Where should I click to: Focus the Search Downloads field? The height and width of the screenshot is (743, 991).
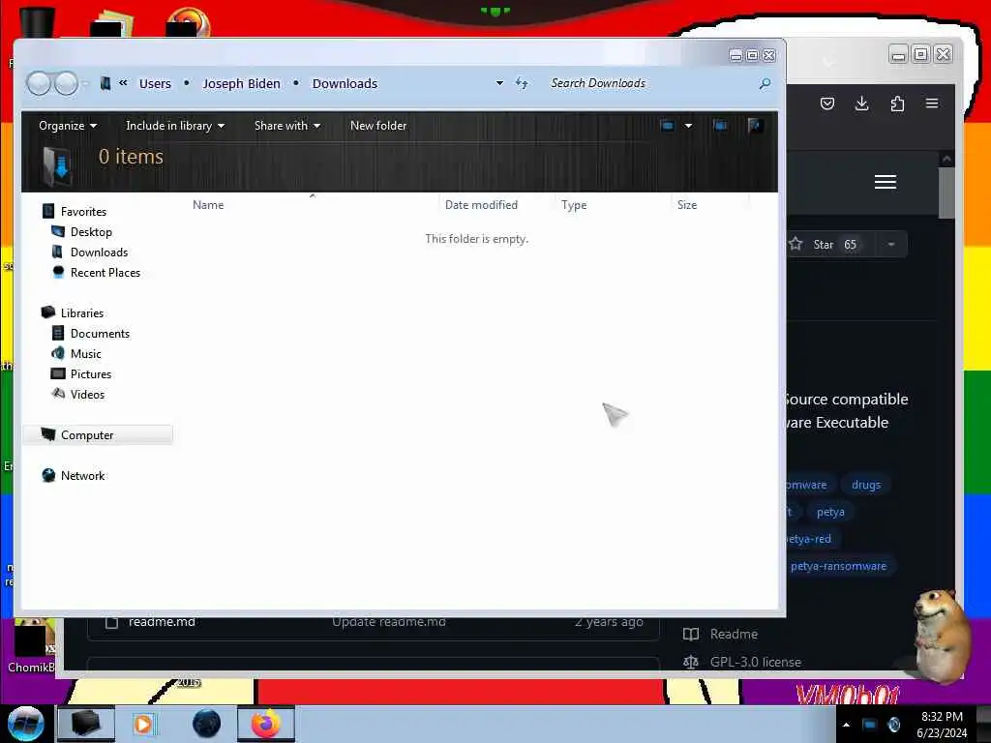tap(651, 83)
